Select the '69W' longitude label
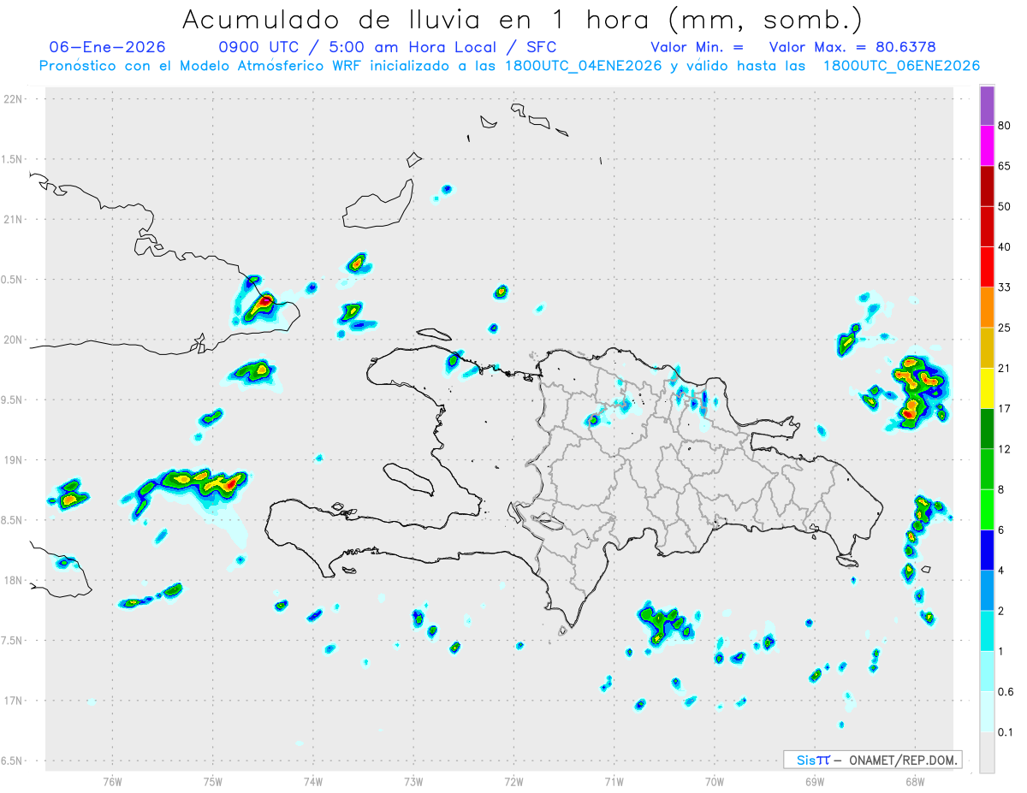Screen dimensions: 1027x793 point(815,782)
